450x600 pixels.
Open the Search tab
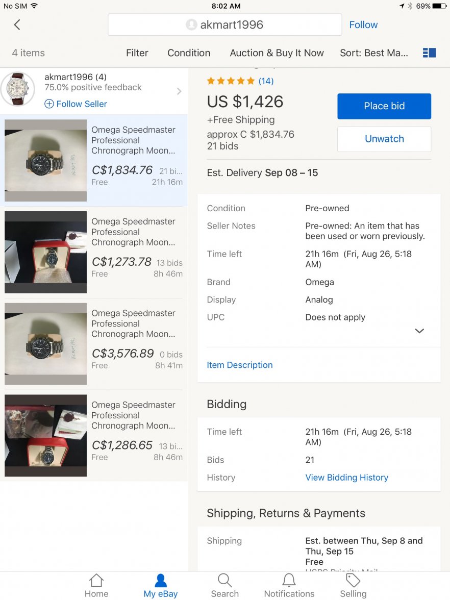pos(224,585)
